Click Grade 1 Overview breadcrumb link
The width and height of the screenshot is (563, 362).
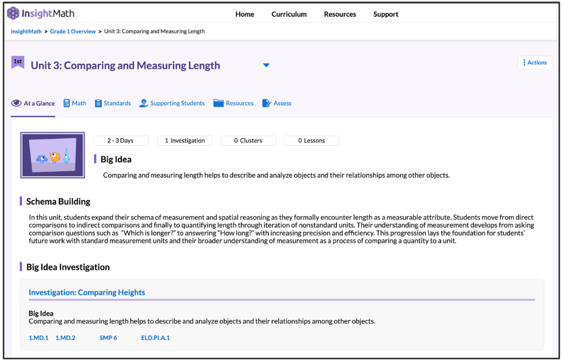click(x=72, y=31)
